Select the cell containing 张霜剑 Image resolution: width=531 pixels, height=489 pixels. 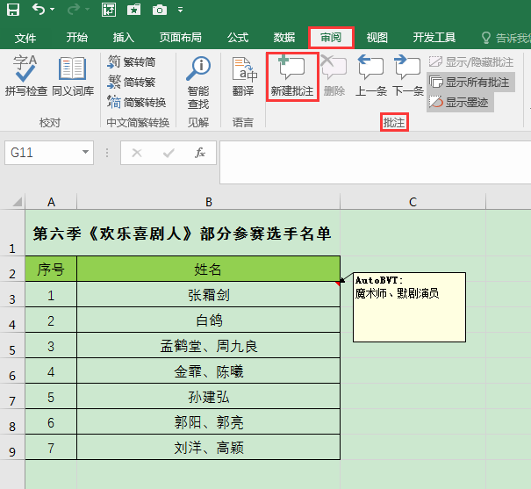(208, 295)
